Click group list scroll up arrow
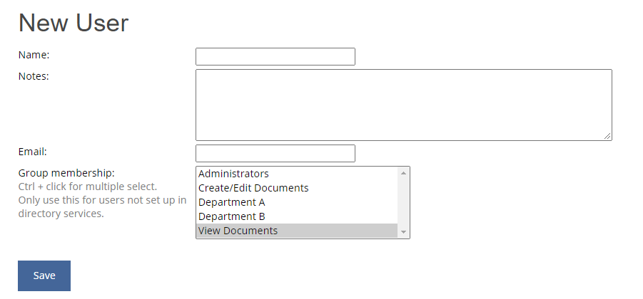Screen dimensions: 643x299 (x=403, y=173)
